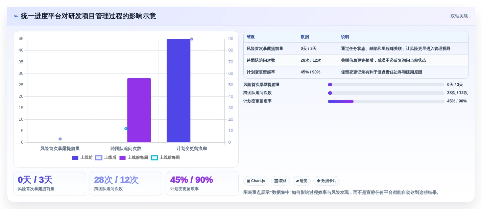The image size is (482, 209).
Task: Click the 45 tick on left axis
Action: (x=21, y=39)
